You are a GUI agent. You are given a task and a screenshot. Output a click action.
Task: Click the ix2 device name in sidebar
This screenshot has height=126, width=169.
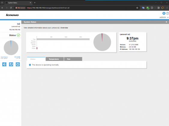[x=19, y=24]
